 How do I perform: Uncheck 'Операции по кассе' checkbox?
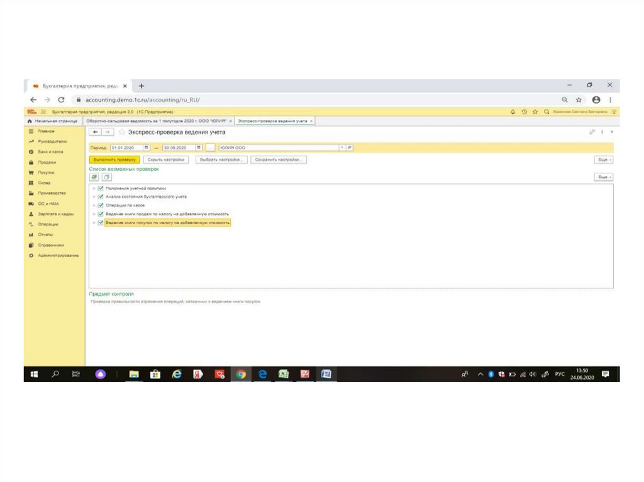101,205
